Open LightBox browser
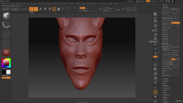Viewport: 183px width, 103px height. 15,9
